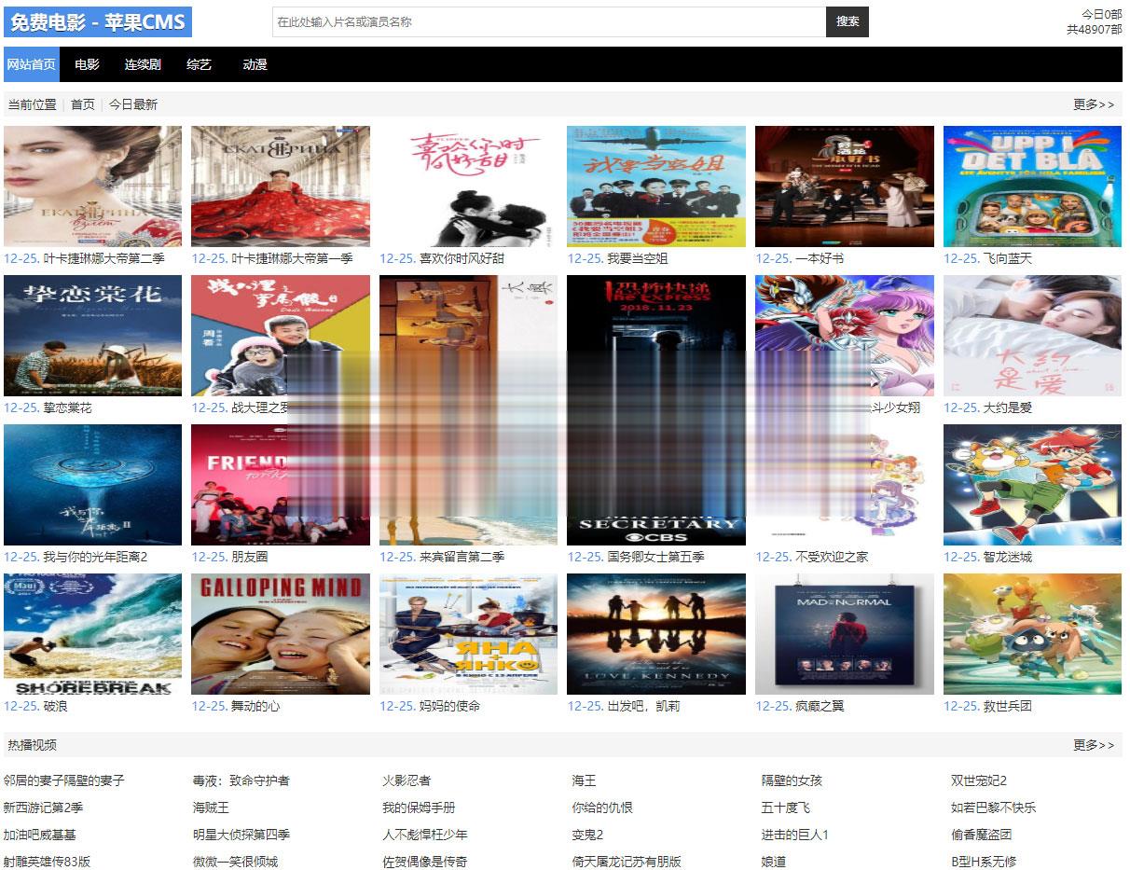Open the 喜欢你时风好甜 poster
Image resolution: width=1130 pixels, height=870 pixels.
[469, 186]
